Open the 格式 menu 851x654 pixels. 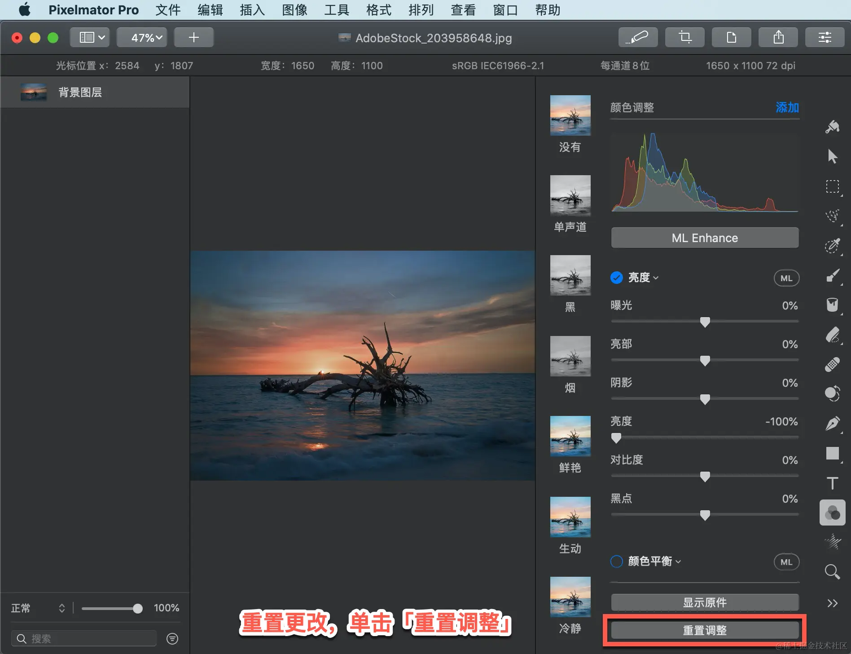pos(378,10)
